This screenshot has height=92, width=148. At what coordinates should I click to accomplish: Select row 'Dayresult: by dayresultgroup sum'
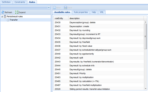click(99, 38)
